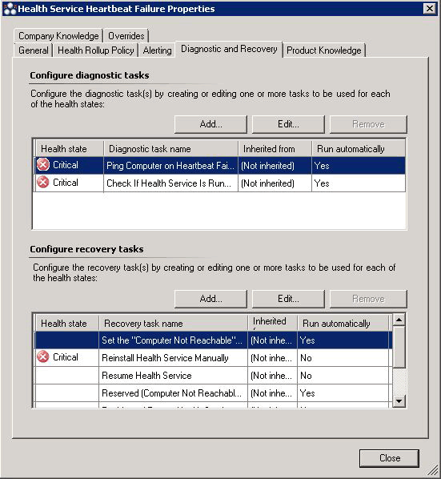Click Add button for diagnostic tasks

click(x=210, y=124)
